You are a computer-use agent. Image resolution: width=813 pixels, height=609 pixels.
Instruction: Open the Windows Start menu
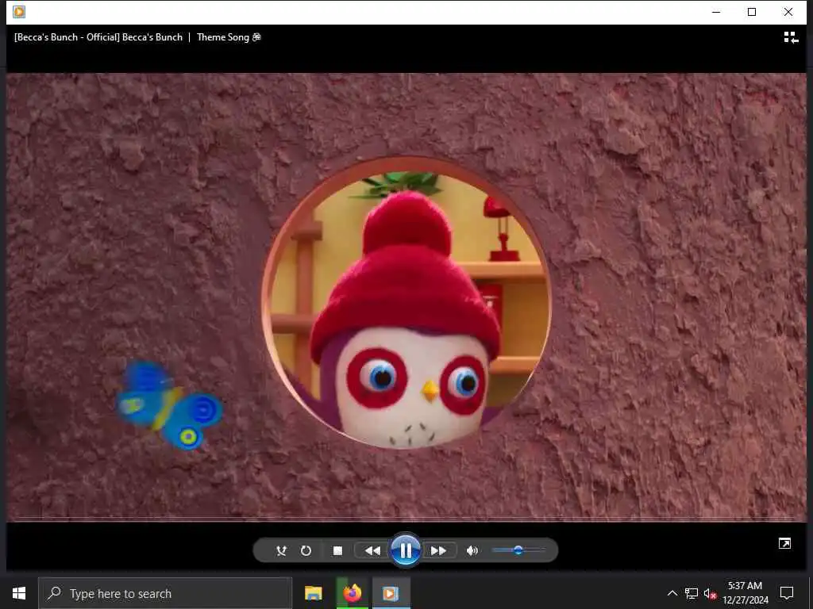[x=19, y=593]
